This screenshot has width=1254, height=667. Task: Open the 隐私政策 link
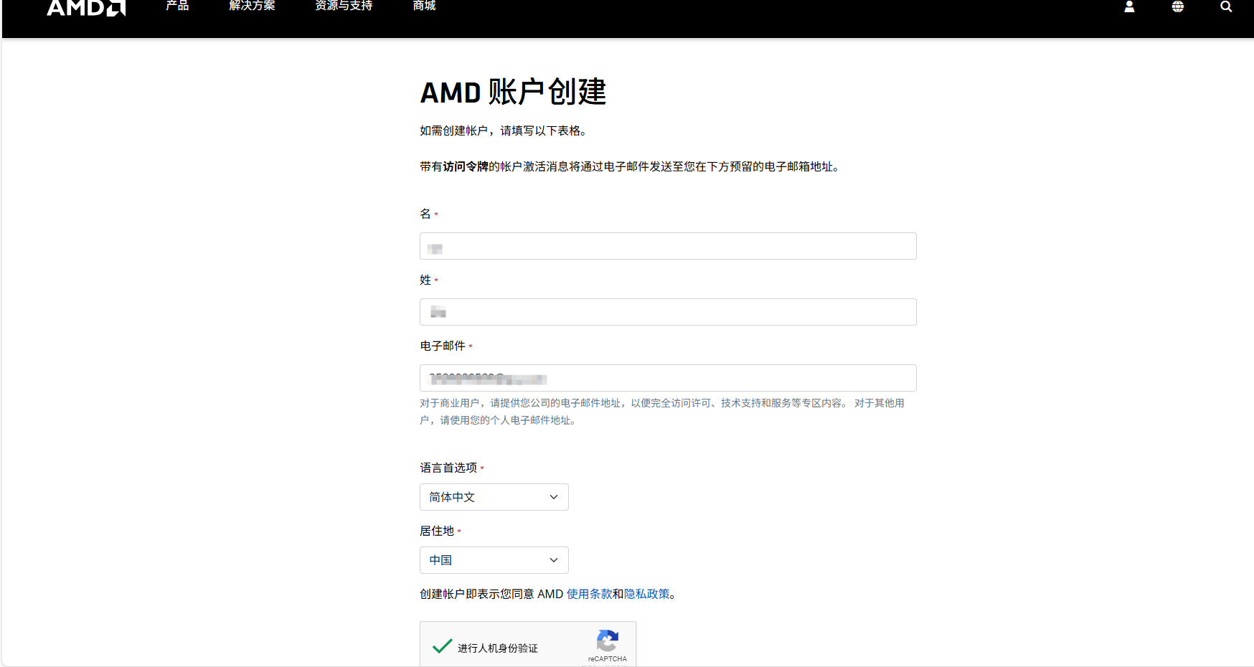[x=647, y=594]
